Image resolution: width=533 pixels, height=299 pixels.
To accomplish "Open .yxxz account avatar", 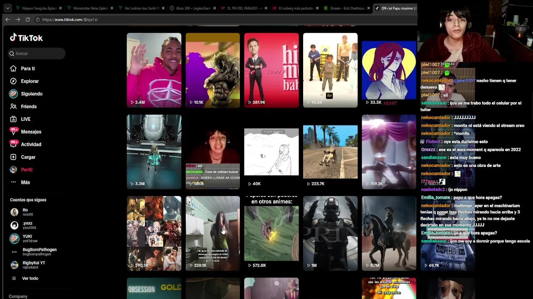I will coord(15,225).
